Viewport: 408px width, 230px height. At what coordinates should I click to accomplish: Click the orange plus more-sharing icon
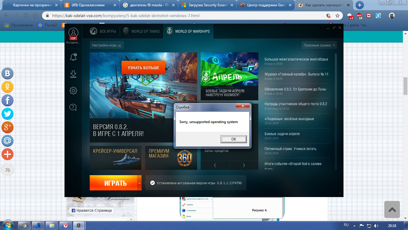pos(7,155)
